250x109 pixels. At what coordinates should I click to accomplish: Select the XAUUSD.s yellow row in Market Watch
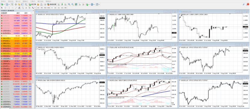(16, 38)
